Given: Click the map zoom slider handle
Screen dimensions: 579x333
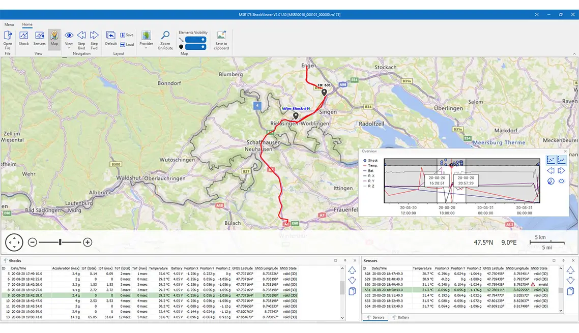Looking at the screenshot, I should 60,243.
